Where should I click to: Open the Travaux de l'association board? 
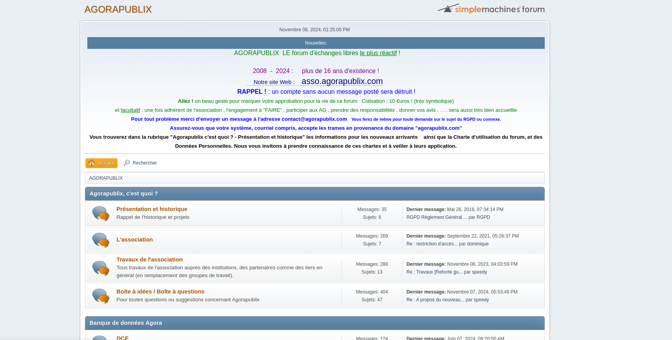click(x=149, y=259)
